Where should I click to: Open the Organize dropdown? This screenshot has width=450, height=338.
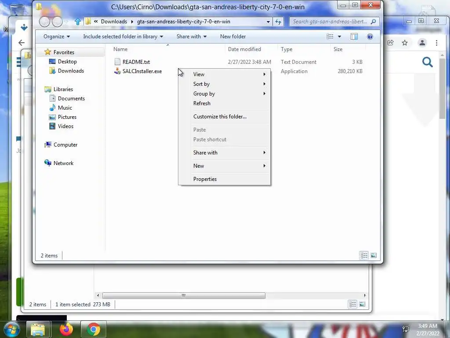57,37
